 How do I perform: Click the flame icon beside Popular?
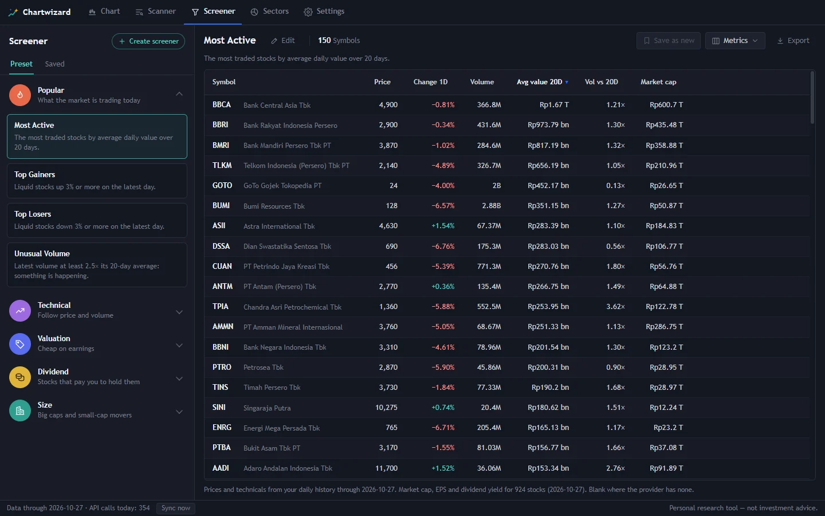click(20, 95)
